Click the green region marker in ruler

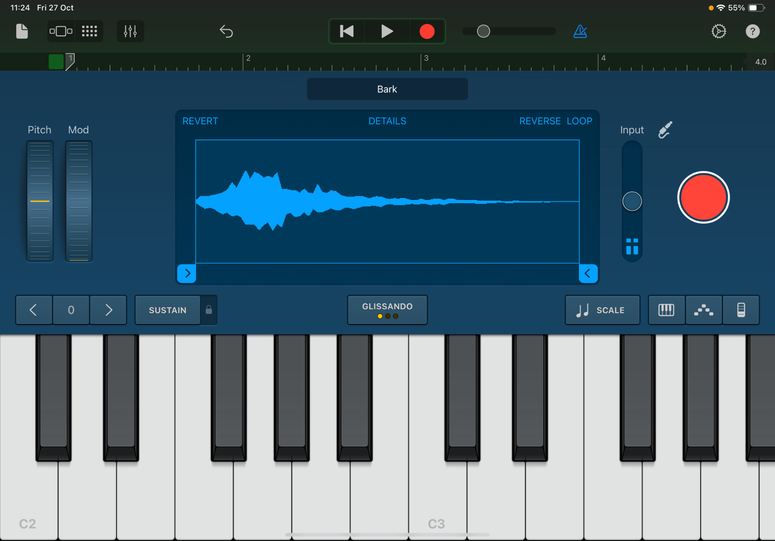click(56, 62)
